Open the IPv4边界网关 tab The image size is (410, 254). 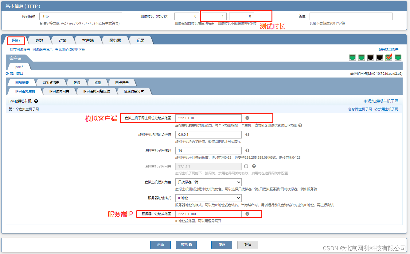(x=59, y=91)
